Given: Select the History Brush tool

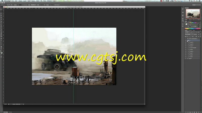Looking at the screenshot, I should [1, 28].
